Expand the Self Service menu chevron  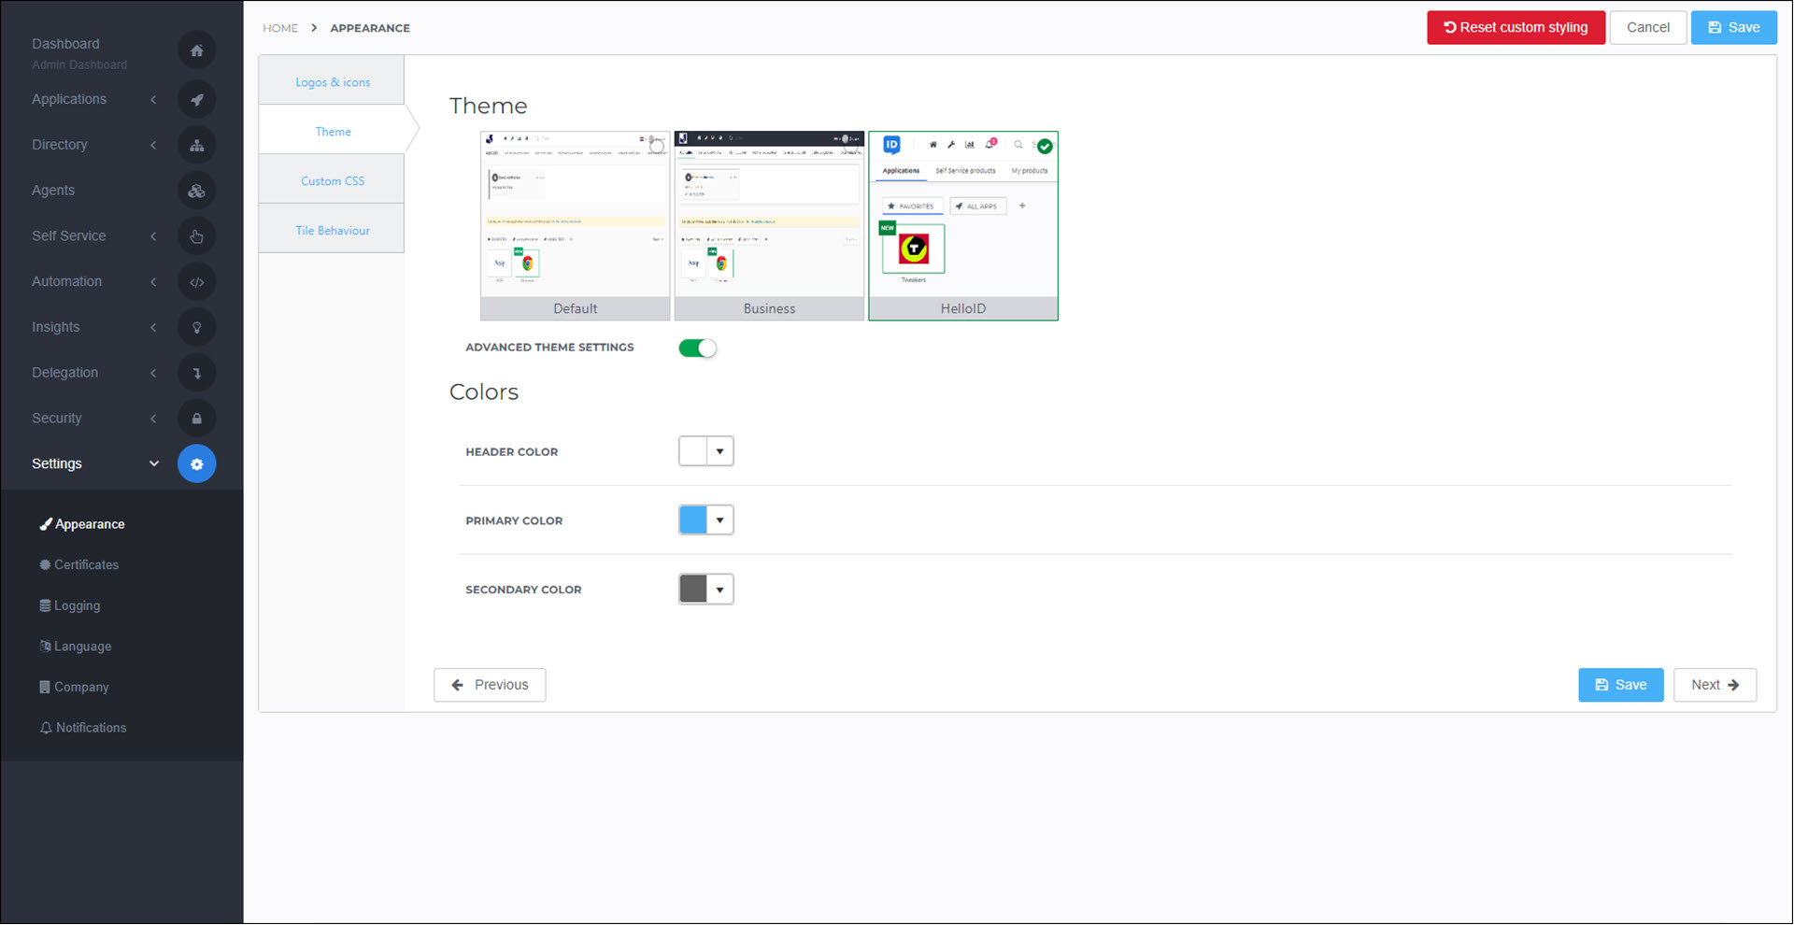[x=153, y=236]
